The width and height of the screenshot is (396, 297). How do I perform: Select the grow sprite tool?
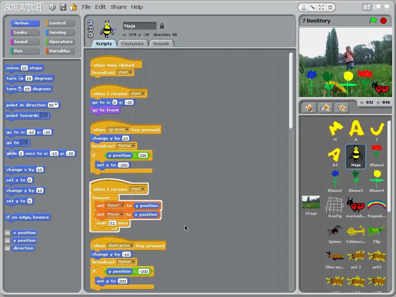click(321, 8)
